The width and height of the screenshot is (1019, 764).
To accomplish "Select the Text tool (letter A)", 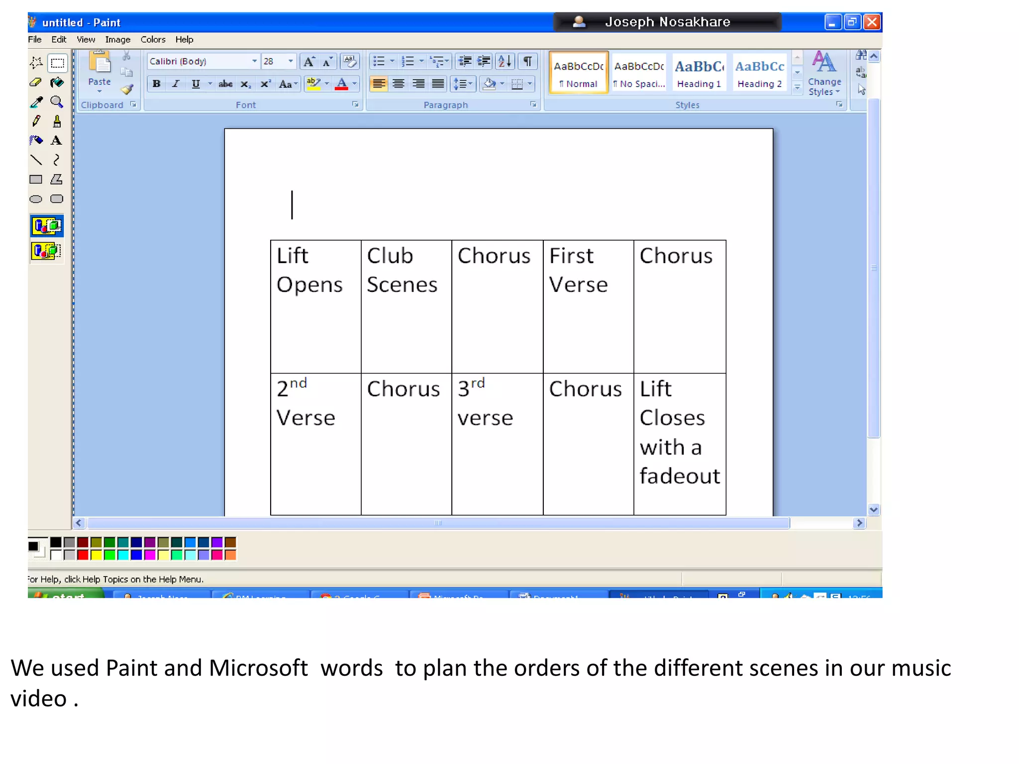I will tap(57, 140).
